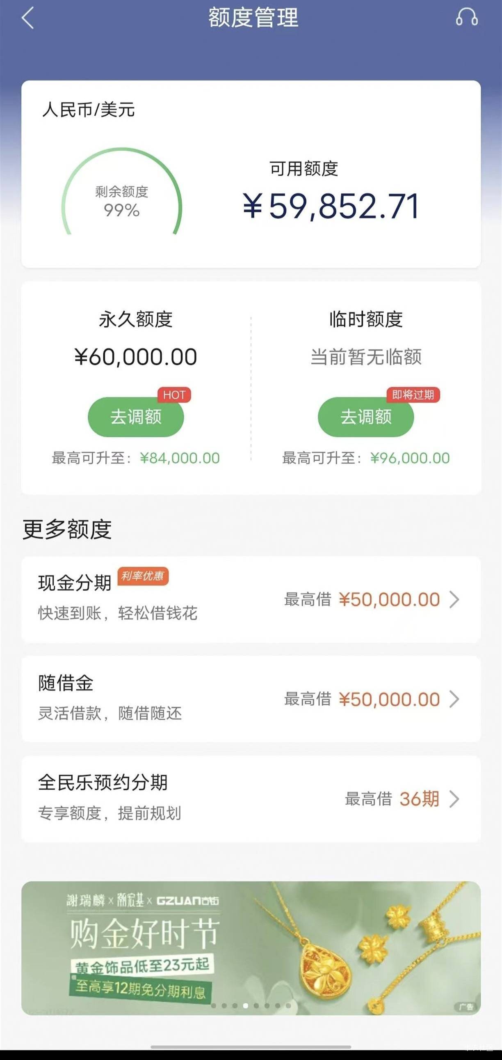Tap the ¥84,000.00 maximum limit link
This screenshot has height=1060, width=502.
180,458
